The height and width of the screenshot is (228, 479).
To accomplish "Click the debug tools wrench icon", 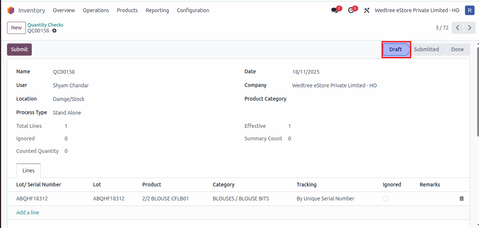I will coord(367,10).
